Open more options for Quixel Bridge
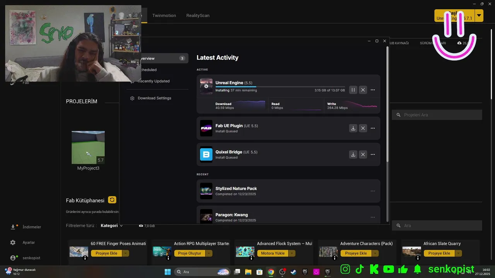Image resolution: width=495 pixels, height=278 pixels. tap(373, 154)
